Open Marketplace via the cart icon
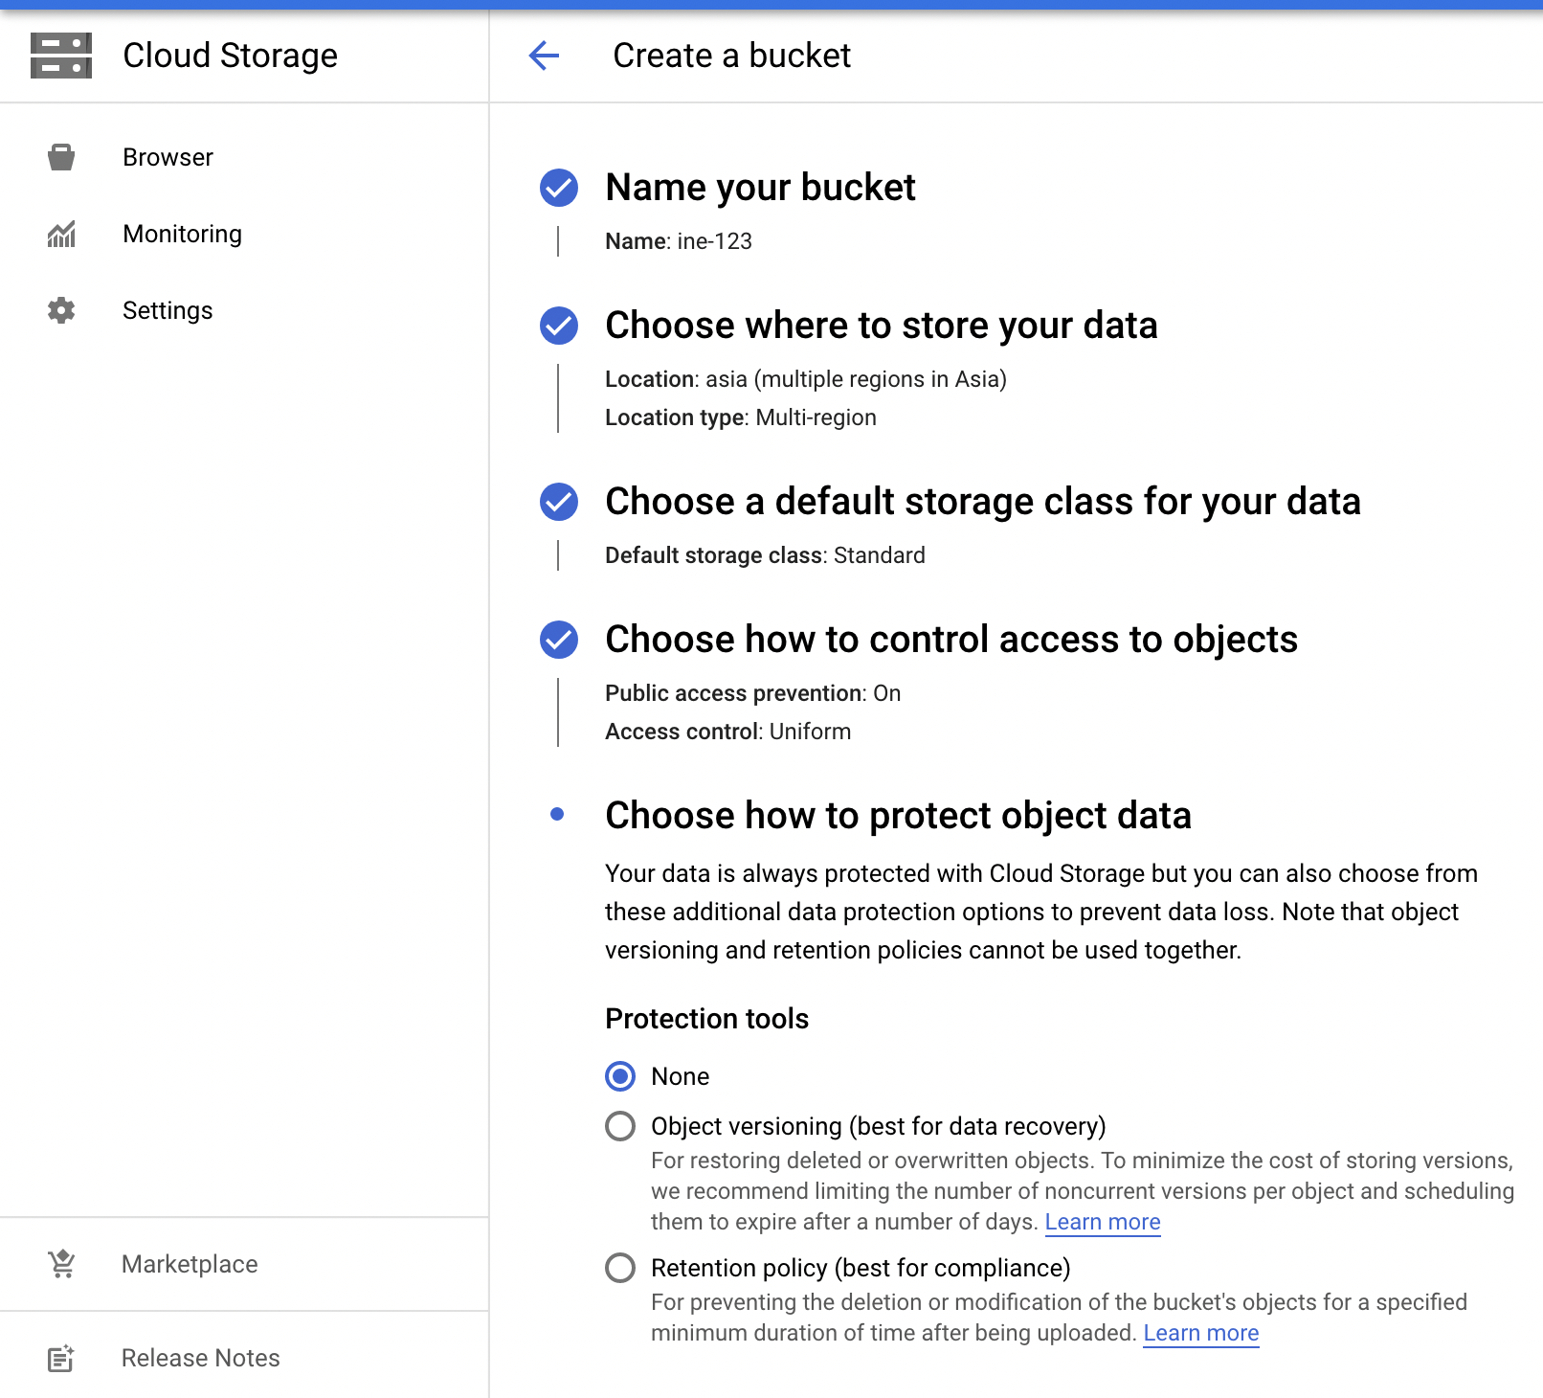 coord(59,1264)
